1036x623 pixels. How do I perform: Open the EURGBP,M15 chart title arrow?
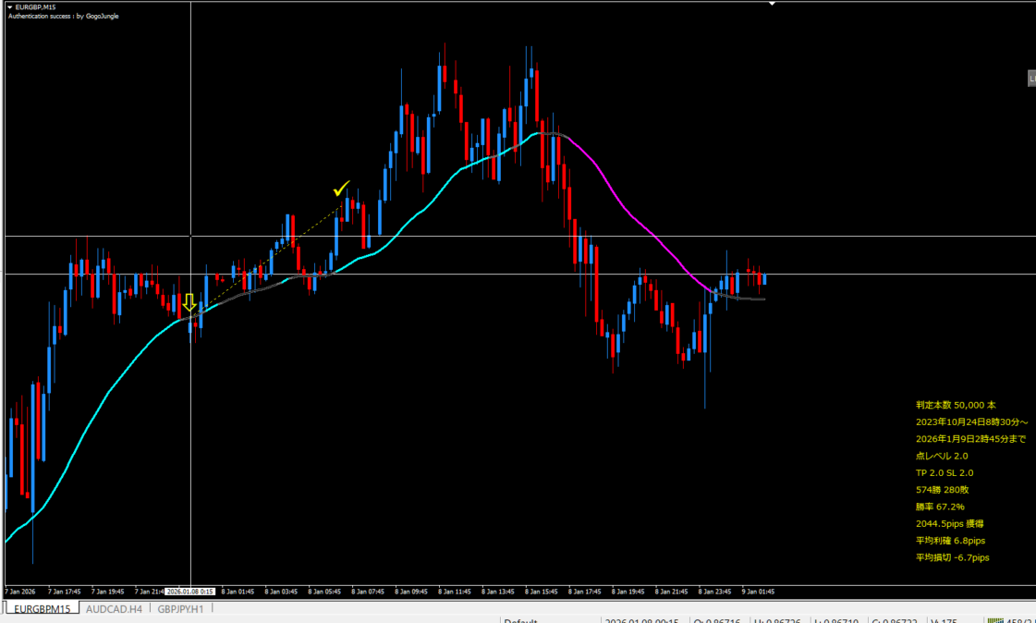pyautogui.click(x=9, y=6)
